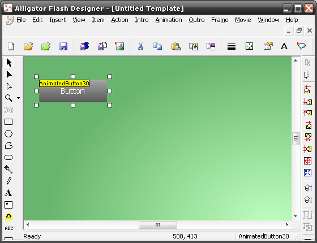Click the vertical scrollbar down arrow
This screenshot has width=317, height=243.
pos(295,216)
